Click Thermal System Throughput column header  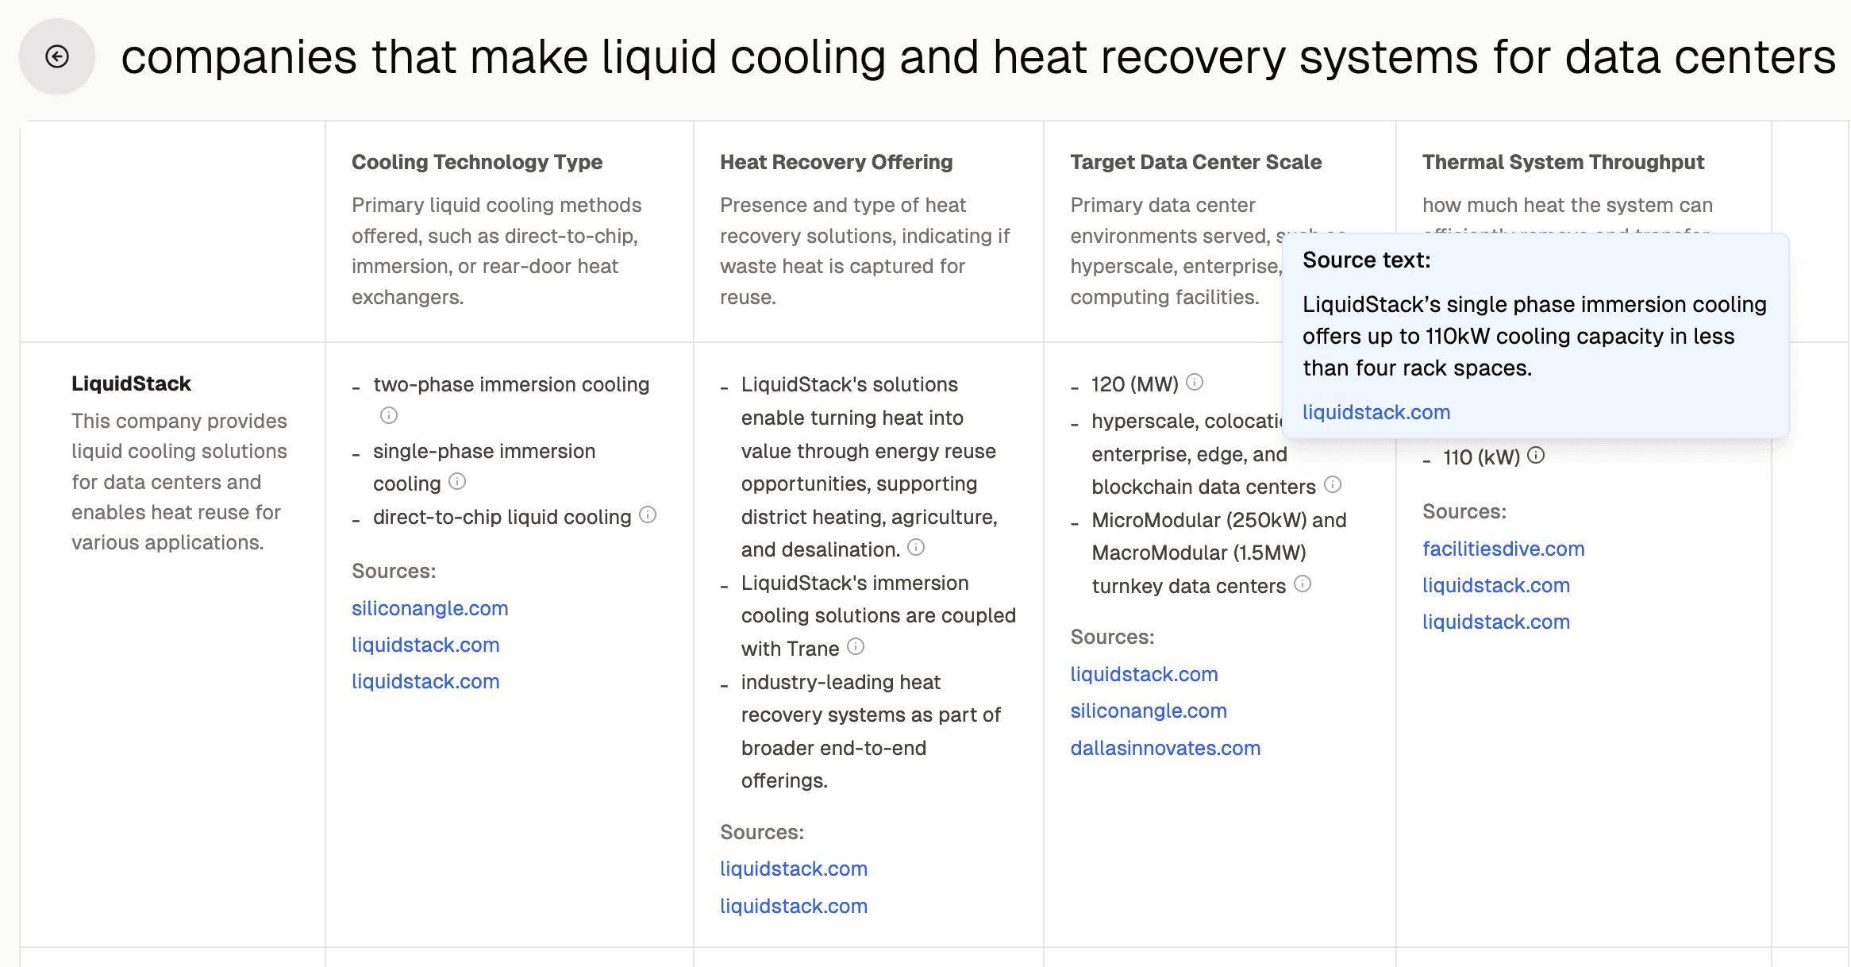pyautogui.click(x=1562, y=162)
